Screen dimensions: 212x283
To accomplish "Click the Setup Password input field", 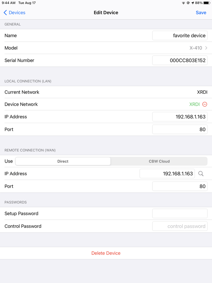I will 180,213.
